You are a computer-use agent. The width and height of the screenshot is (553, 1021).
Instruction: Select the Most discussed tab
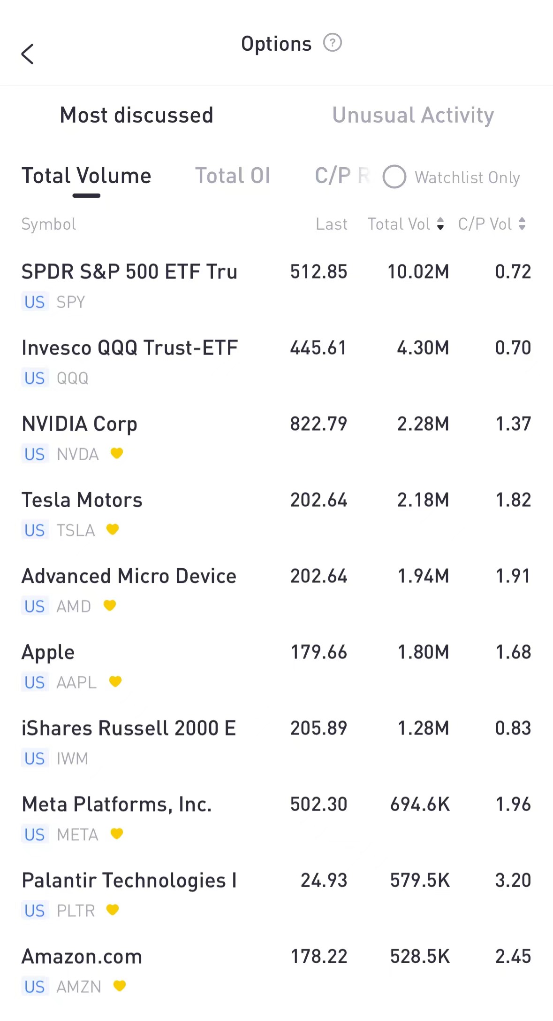(136, 115)
